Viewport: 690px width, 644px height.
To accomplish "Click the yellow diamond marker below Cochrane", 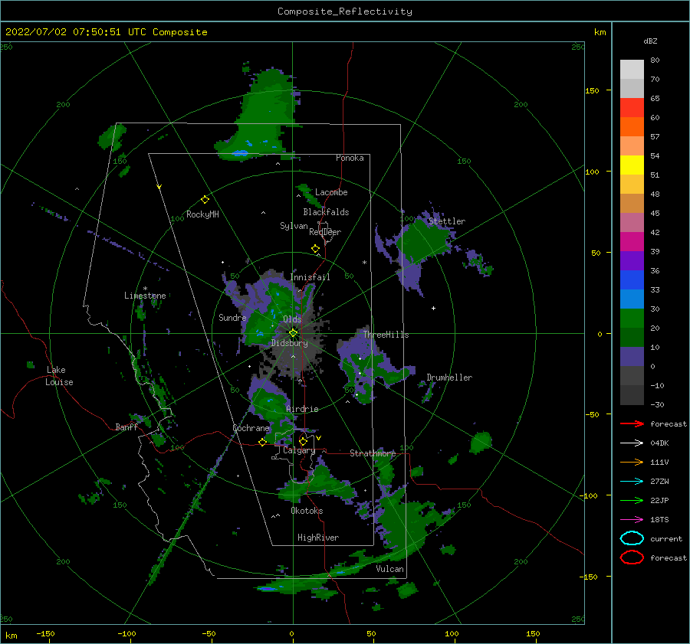I will tap(263, 442).
